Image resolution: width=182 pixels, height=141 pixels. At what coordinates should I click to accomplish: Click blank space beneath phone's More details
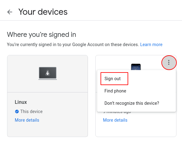[x=136, y=130]
